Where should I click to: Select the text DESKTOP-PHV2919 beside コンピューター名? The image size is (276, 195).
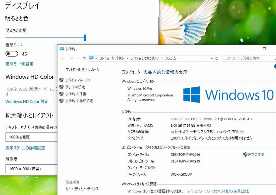185,155
